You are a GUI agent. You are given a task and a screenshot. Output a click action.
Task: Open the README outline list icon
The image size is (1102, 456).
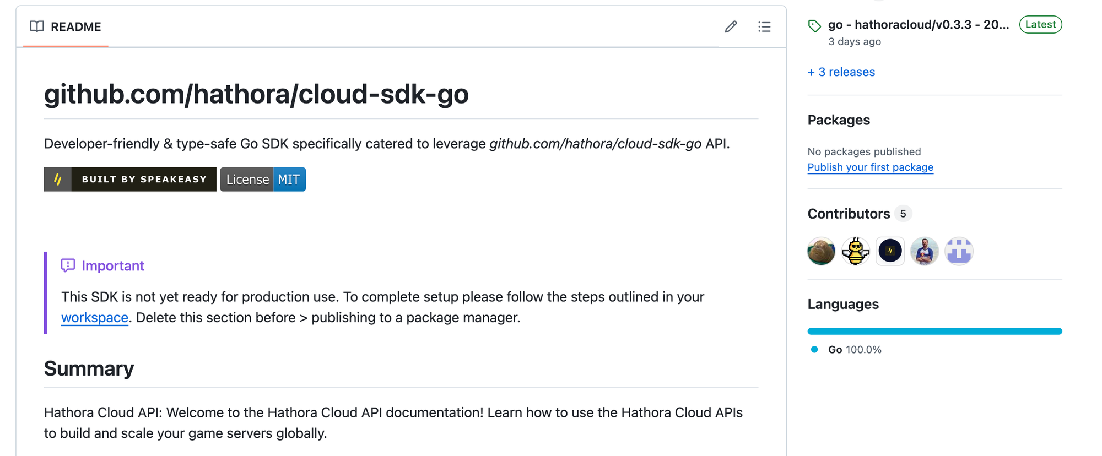tap(764, 26)
